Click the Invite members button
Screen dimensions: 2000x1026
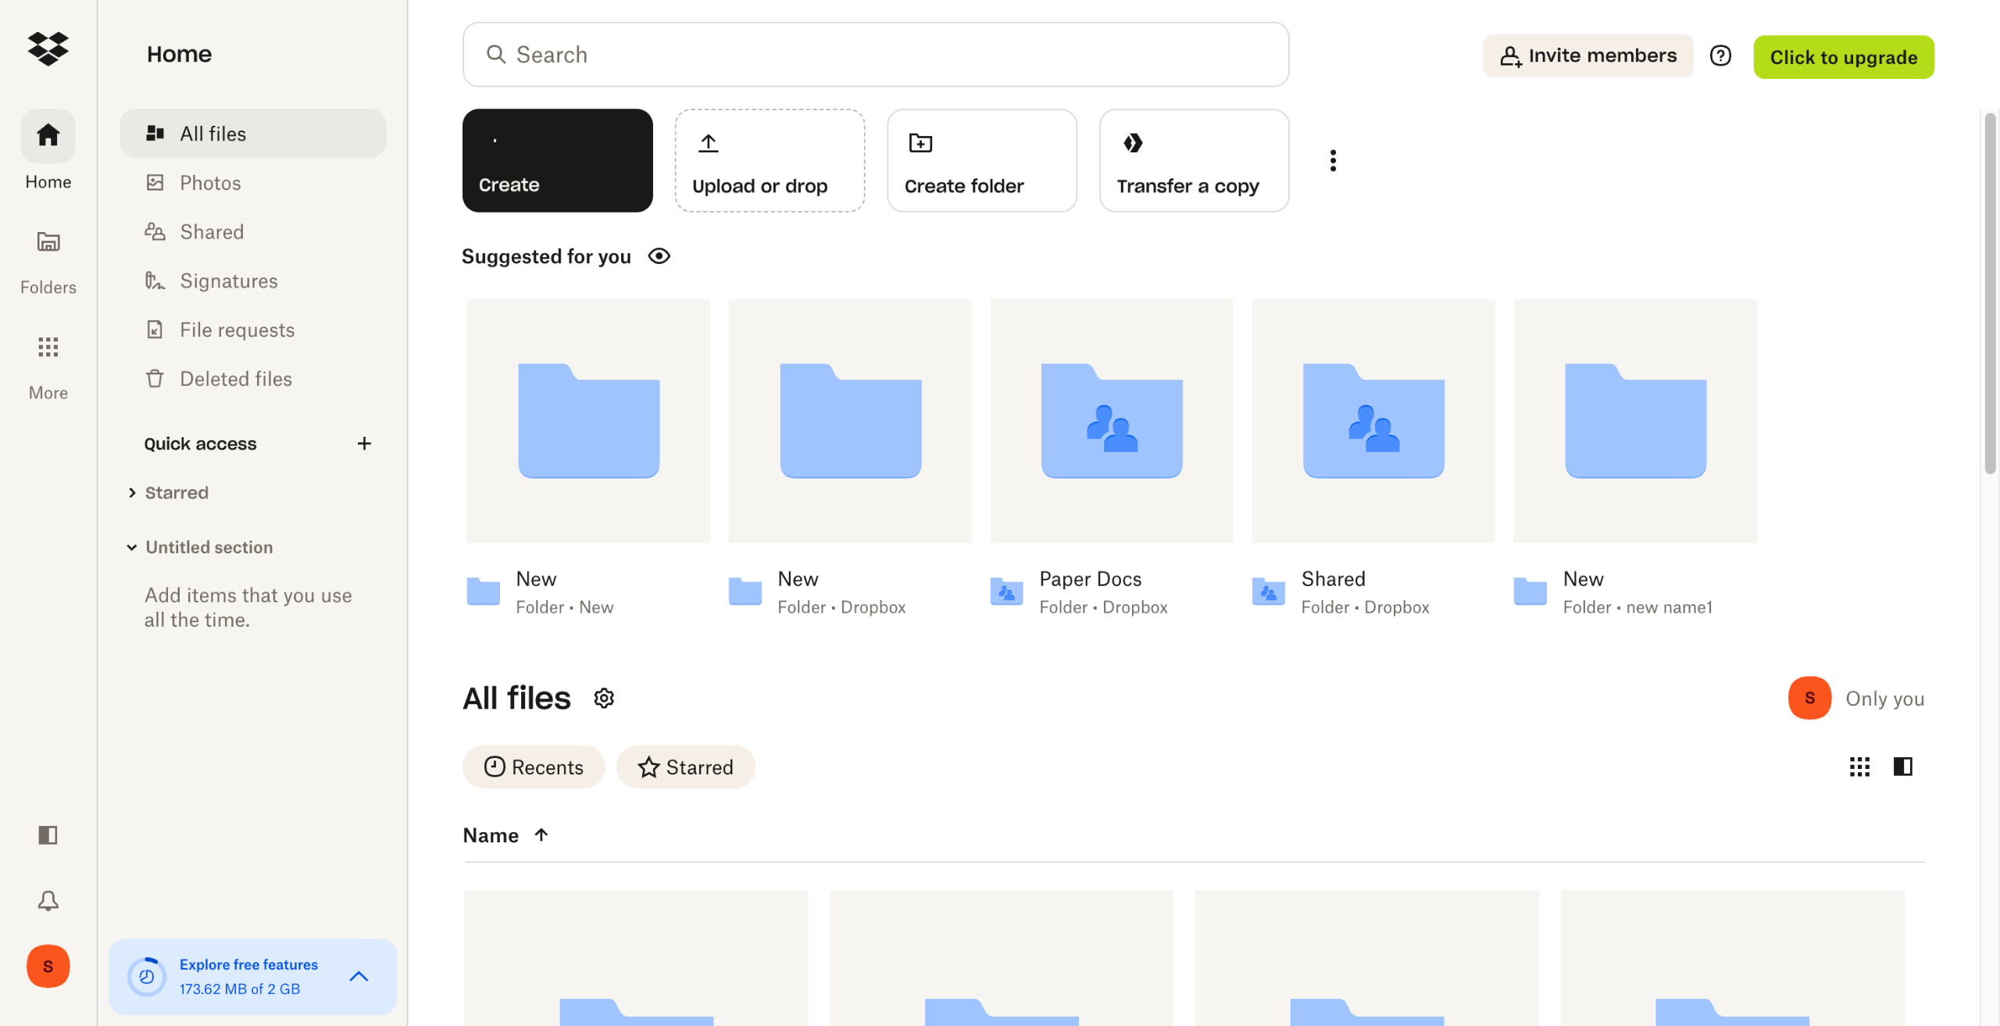[x=1587, y=55]
